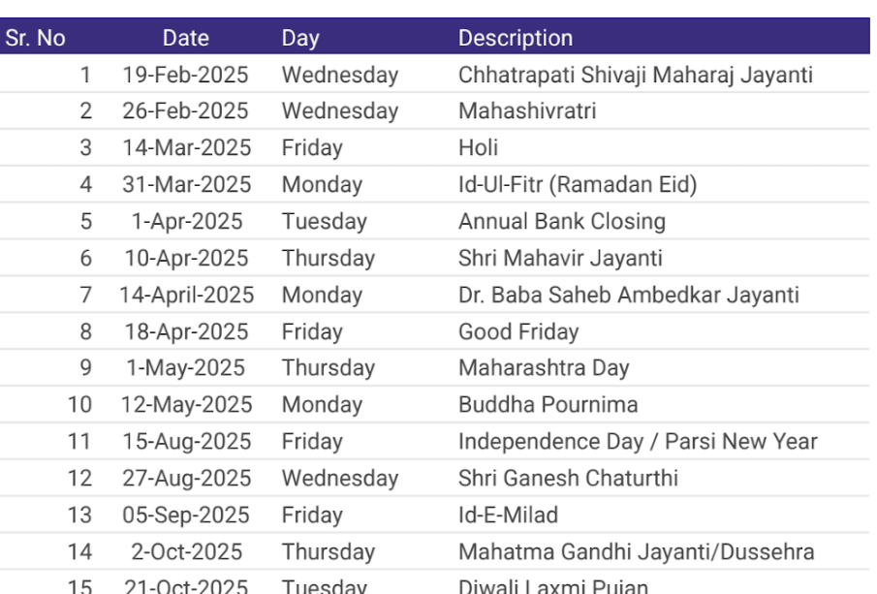Click the 27-Aug-2025 date cell
Image resolution: width=877 pixels, height=594 pixels.
[x=186, y=479]
